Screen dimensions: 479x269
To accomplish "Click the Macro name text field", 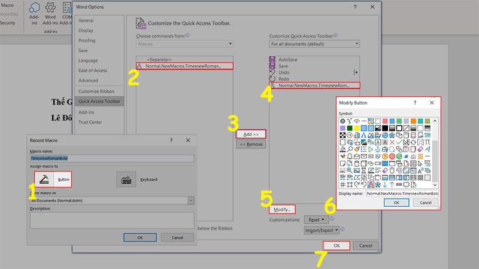I will [x=112, y=158].
